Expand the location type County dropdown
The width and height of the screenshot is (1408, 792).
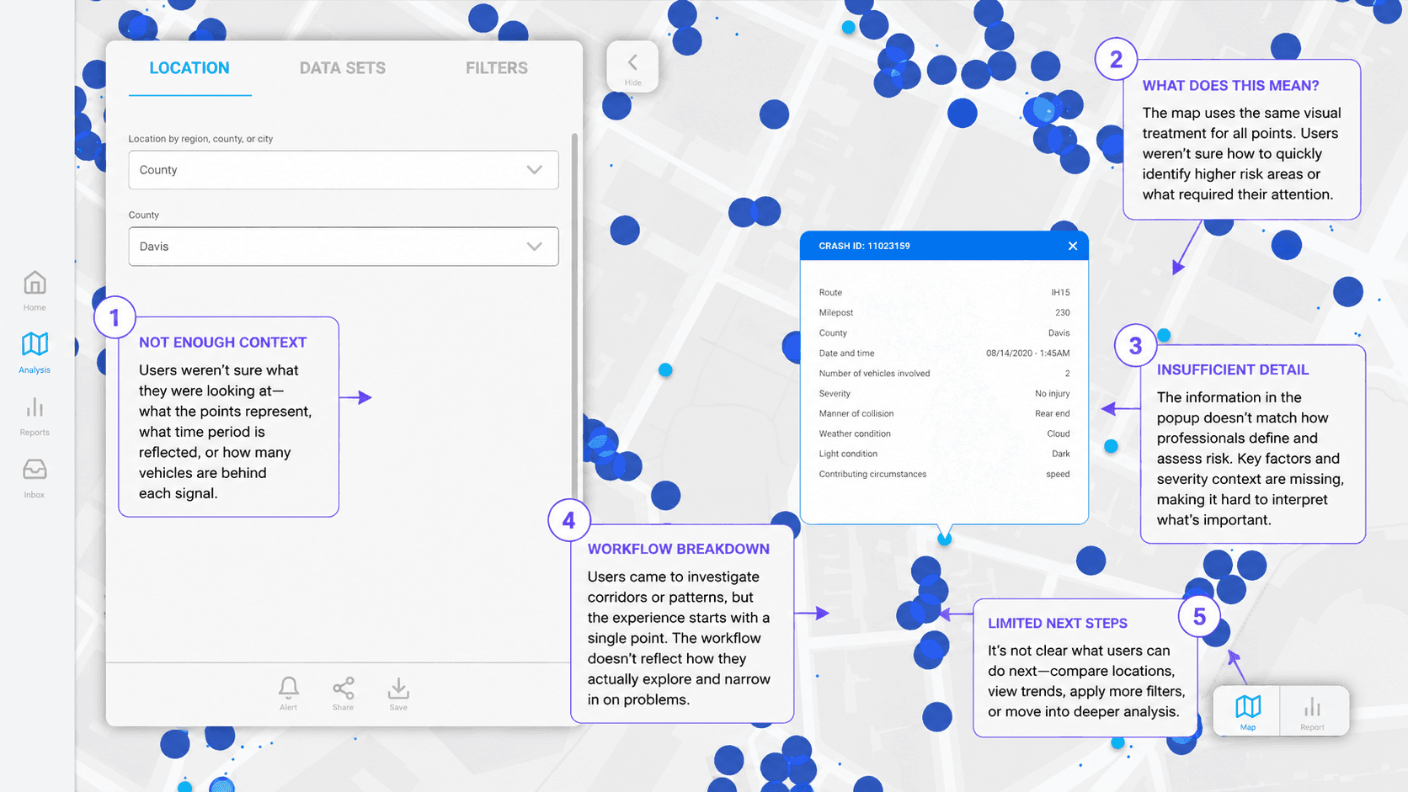pos(344,170)
